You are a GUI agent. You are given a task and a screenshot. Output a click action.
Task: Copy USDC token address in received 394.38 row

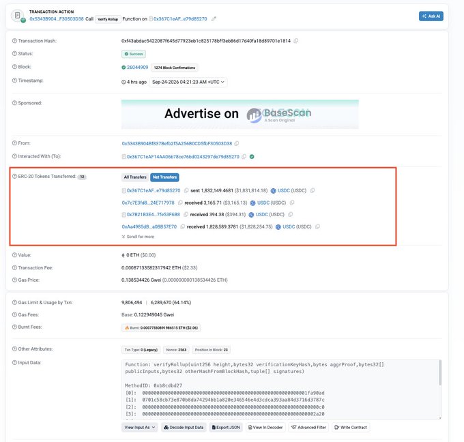(290, 215)
